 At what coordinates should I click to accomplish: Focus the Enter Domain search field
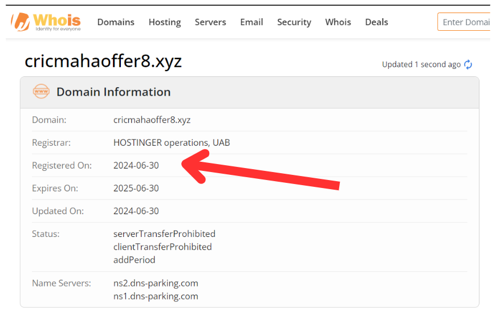click(465, 22)
